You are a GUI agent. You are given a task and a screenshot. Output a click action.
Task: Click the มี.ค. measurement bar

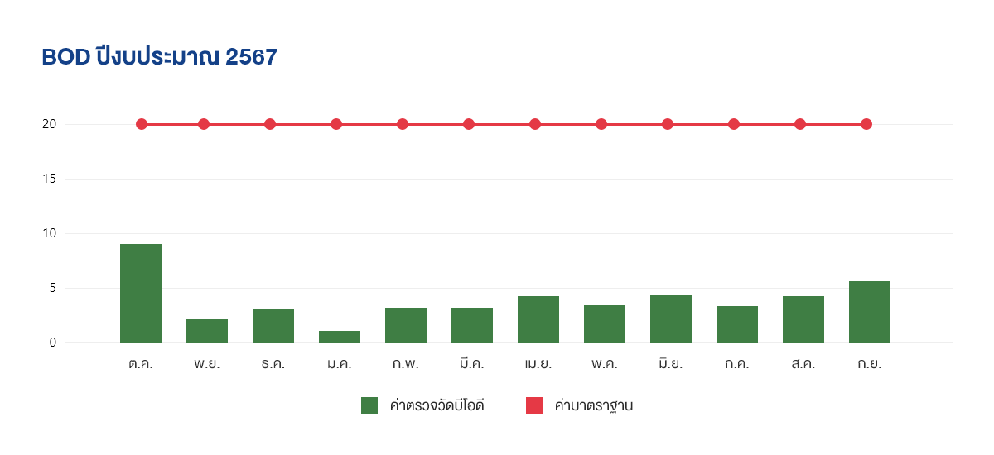(x=472, y=325)
